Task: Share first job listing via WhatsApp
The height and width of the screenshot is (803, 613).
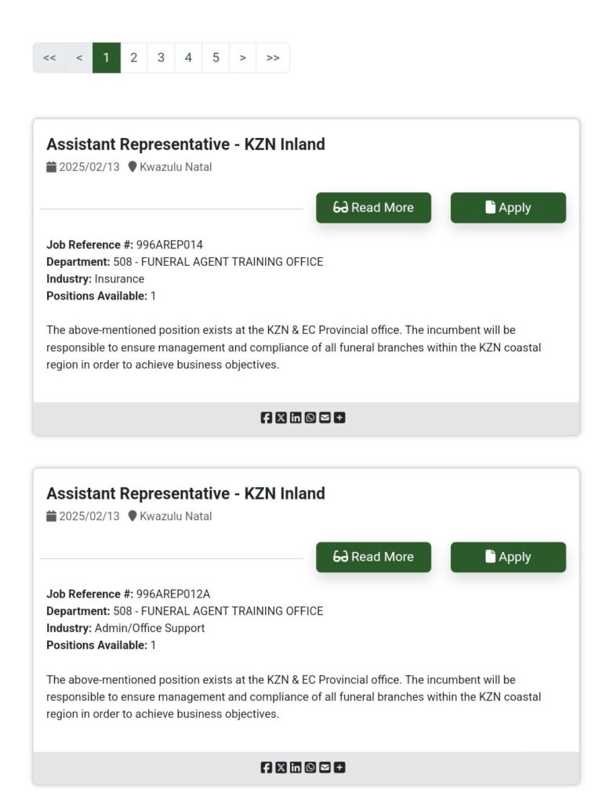Action: point(310,418)
